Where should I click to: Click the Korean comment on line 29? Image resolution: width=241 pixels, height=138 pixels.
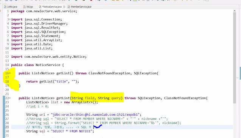point(59,127)
